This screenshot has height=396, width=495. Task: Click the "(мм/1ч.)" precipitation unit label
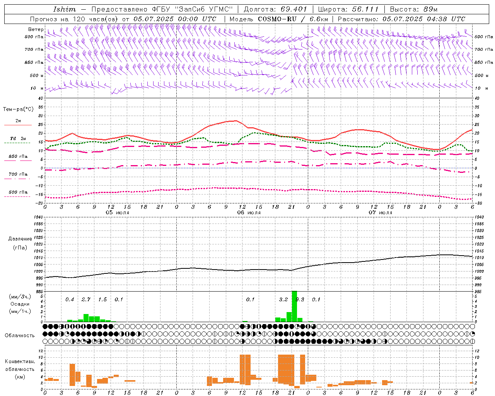tap(20, 311)
